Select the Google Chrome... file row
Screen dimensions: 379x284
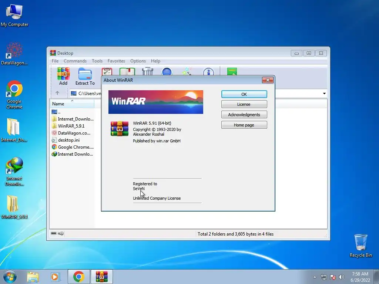pyautogui.click(x=73, y=147)
